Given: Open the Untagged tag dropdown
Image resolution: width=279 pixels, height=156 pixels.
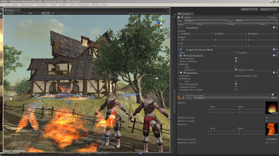Looking at the screenshot, I should click(x=205, y=21).
